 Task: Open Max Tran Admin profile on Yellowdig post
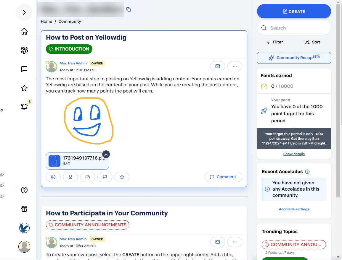pos(73,63)
